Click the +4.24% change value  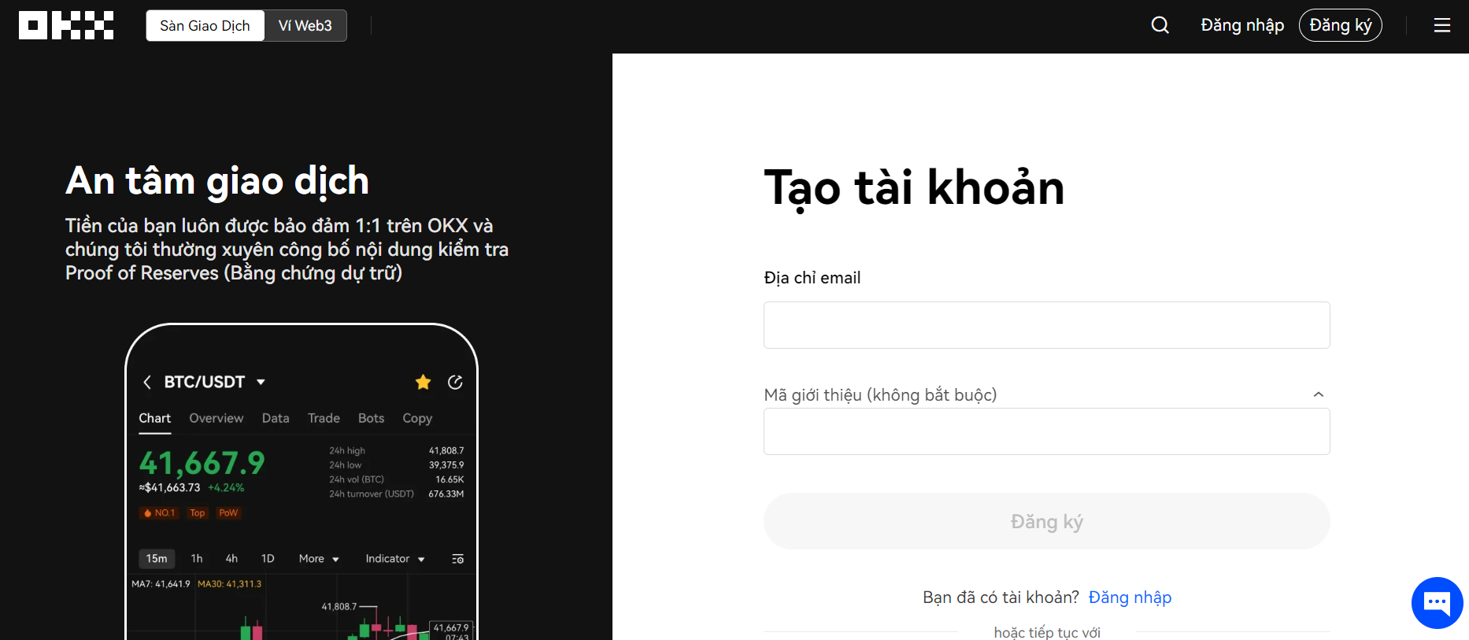tap(226, 488)
